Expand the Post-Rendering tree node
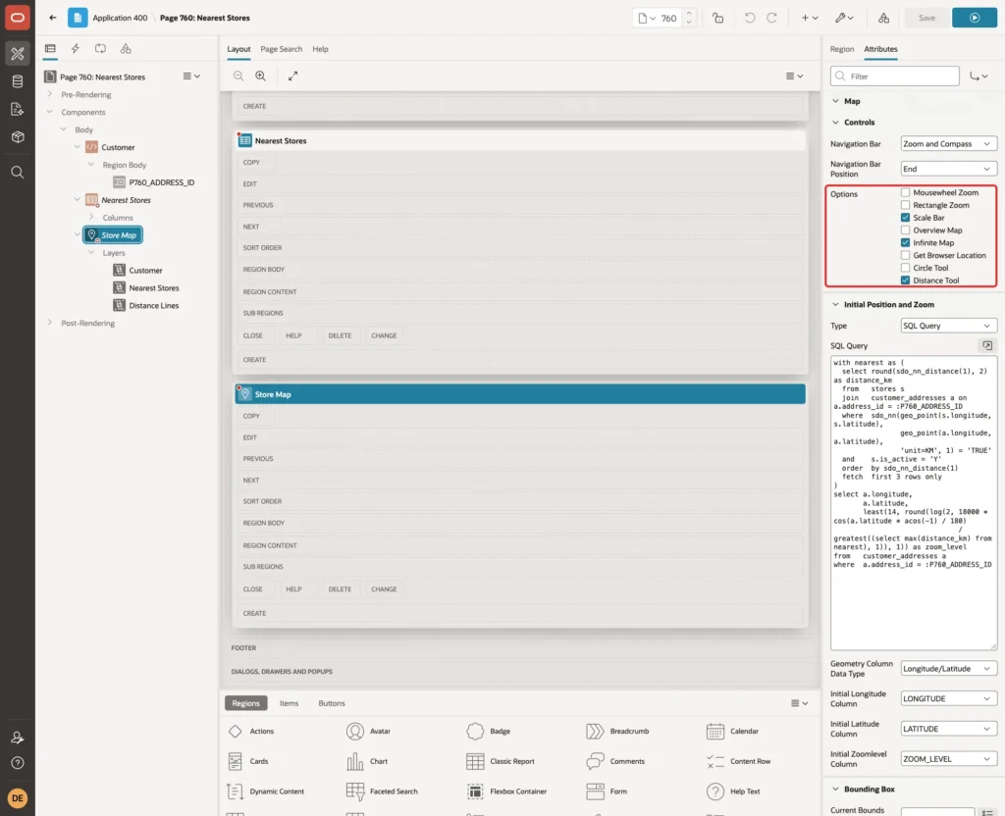1005x816 pixels. (50, 323)
